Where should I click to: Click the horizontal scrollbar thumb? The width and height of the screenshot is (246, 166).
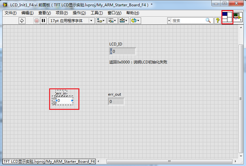[x=169, y=161]
